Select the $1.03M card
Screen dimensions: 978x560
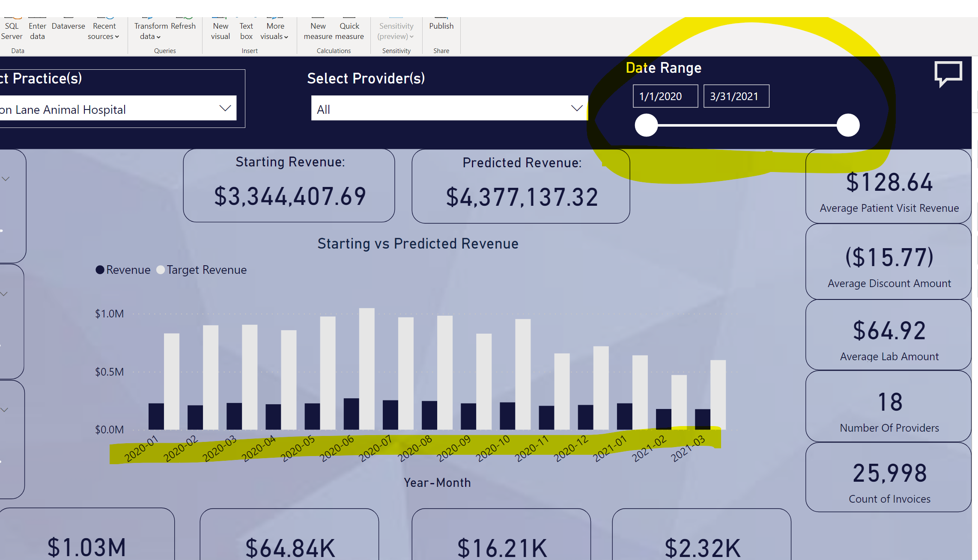pos(87,534)
